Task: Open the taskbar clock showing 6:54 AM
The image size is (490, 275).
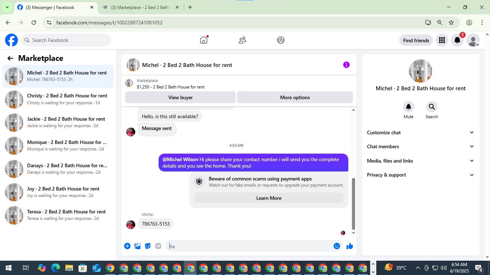Action: (x=459, y=268)
